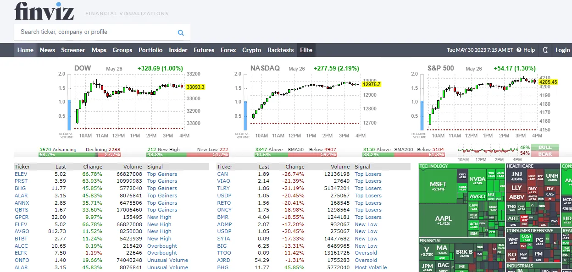
Task: Open ticker TTOO link
Action: pos(224,253)
